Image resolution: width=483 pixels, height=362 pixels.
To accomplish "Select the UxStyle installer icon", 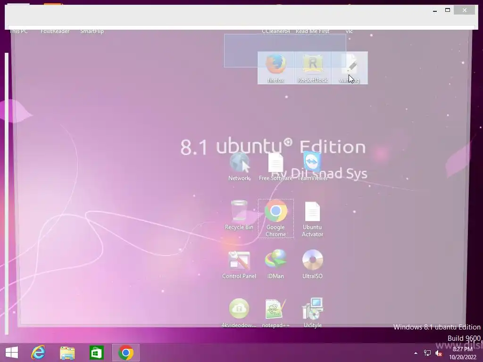I will click(x=312, y=313).
